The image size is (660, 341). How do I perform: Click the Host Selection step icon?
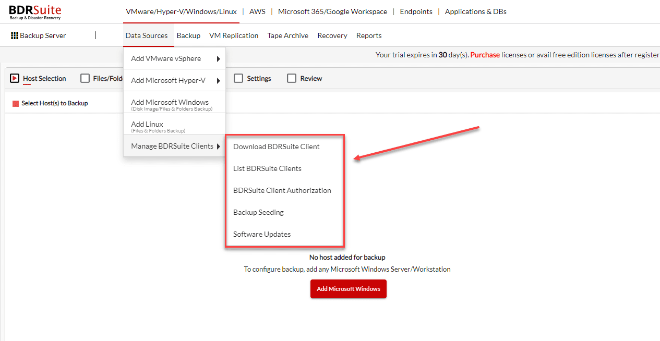(15, 78)
